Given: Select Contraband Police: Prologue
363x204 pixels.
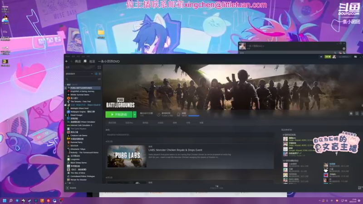Looking at the screenshot, I should [x=83, y=176].
